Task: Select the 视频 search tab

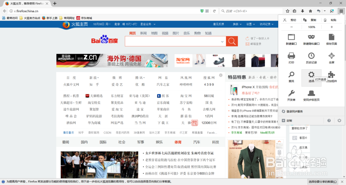Action: tap(165, 33)
